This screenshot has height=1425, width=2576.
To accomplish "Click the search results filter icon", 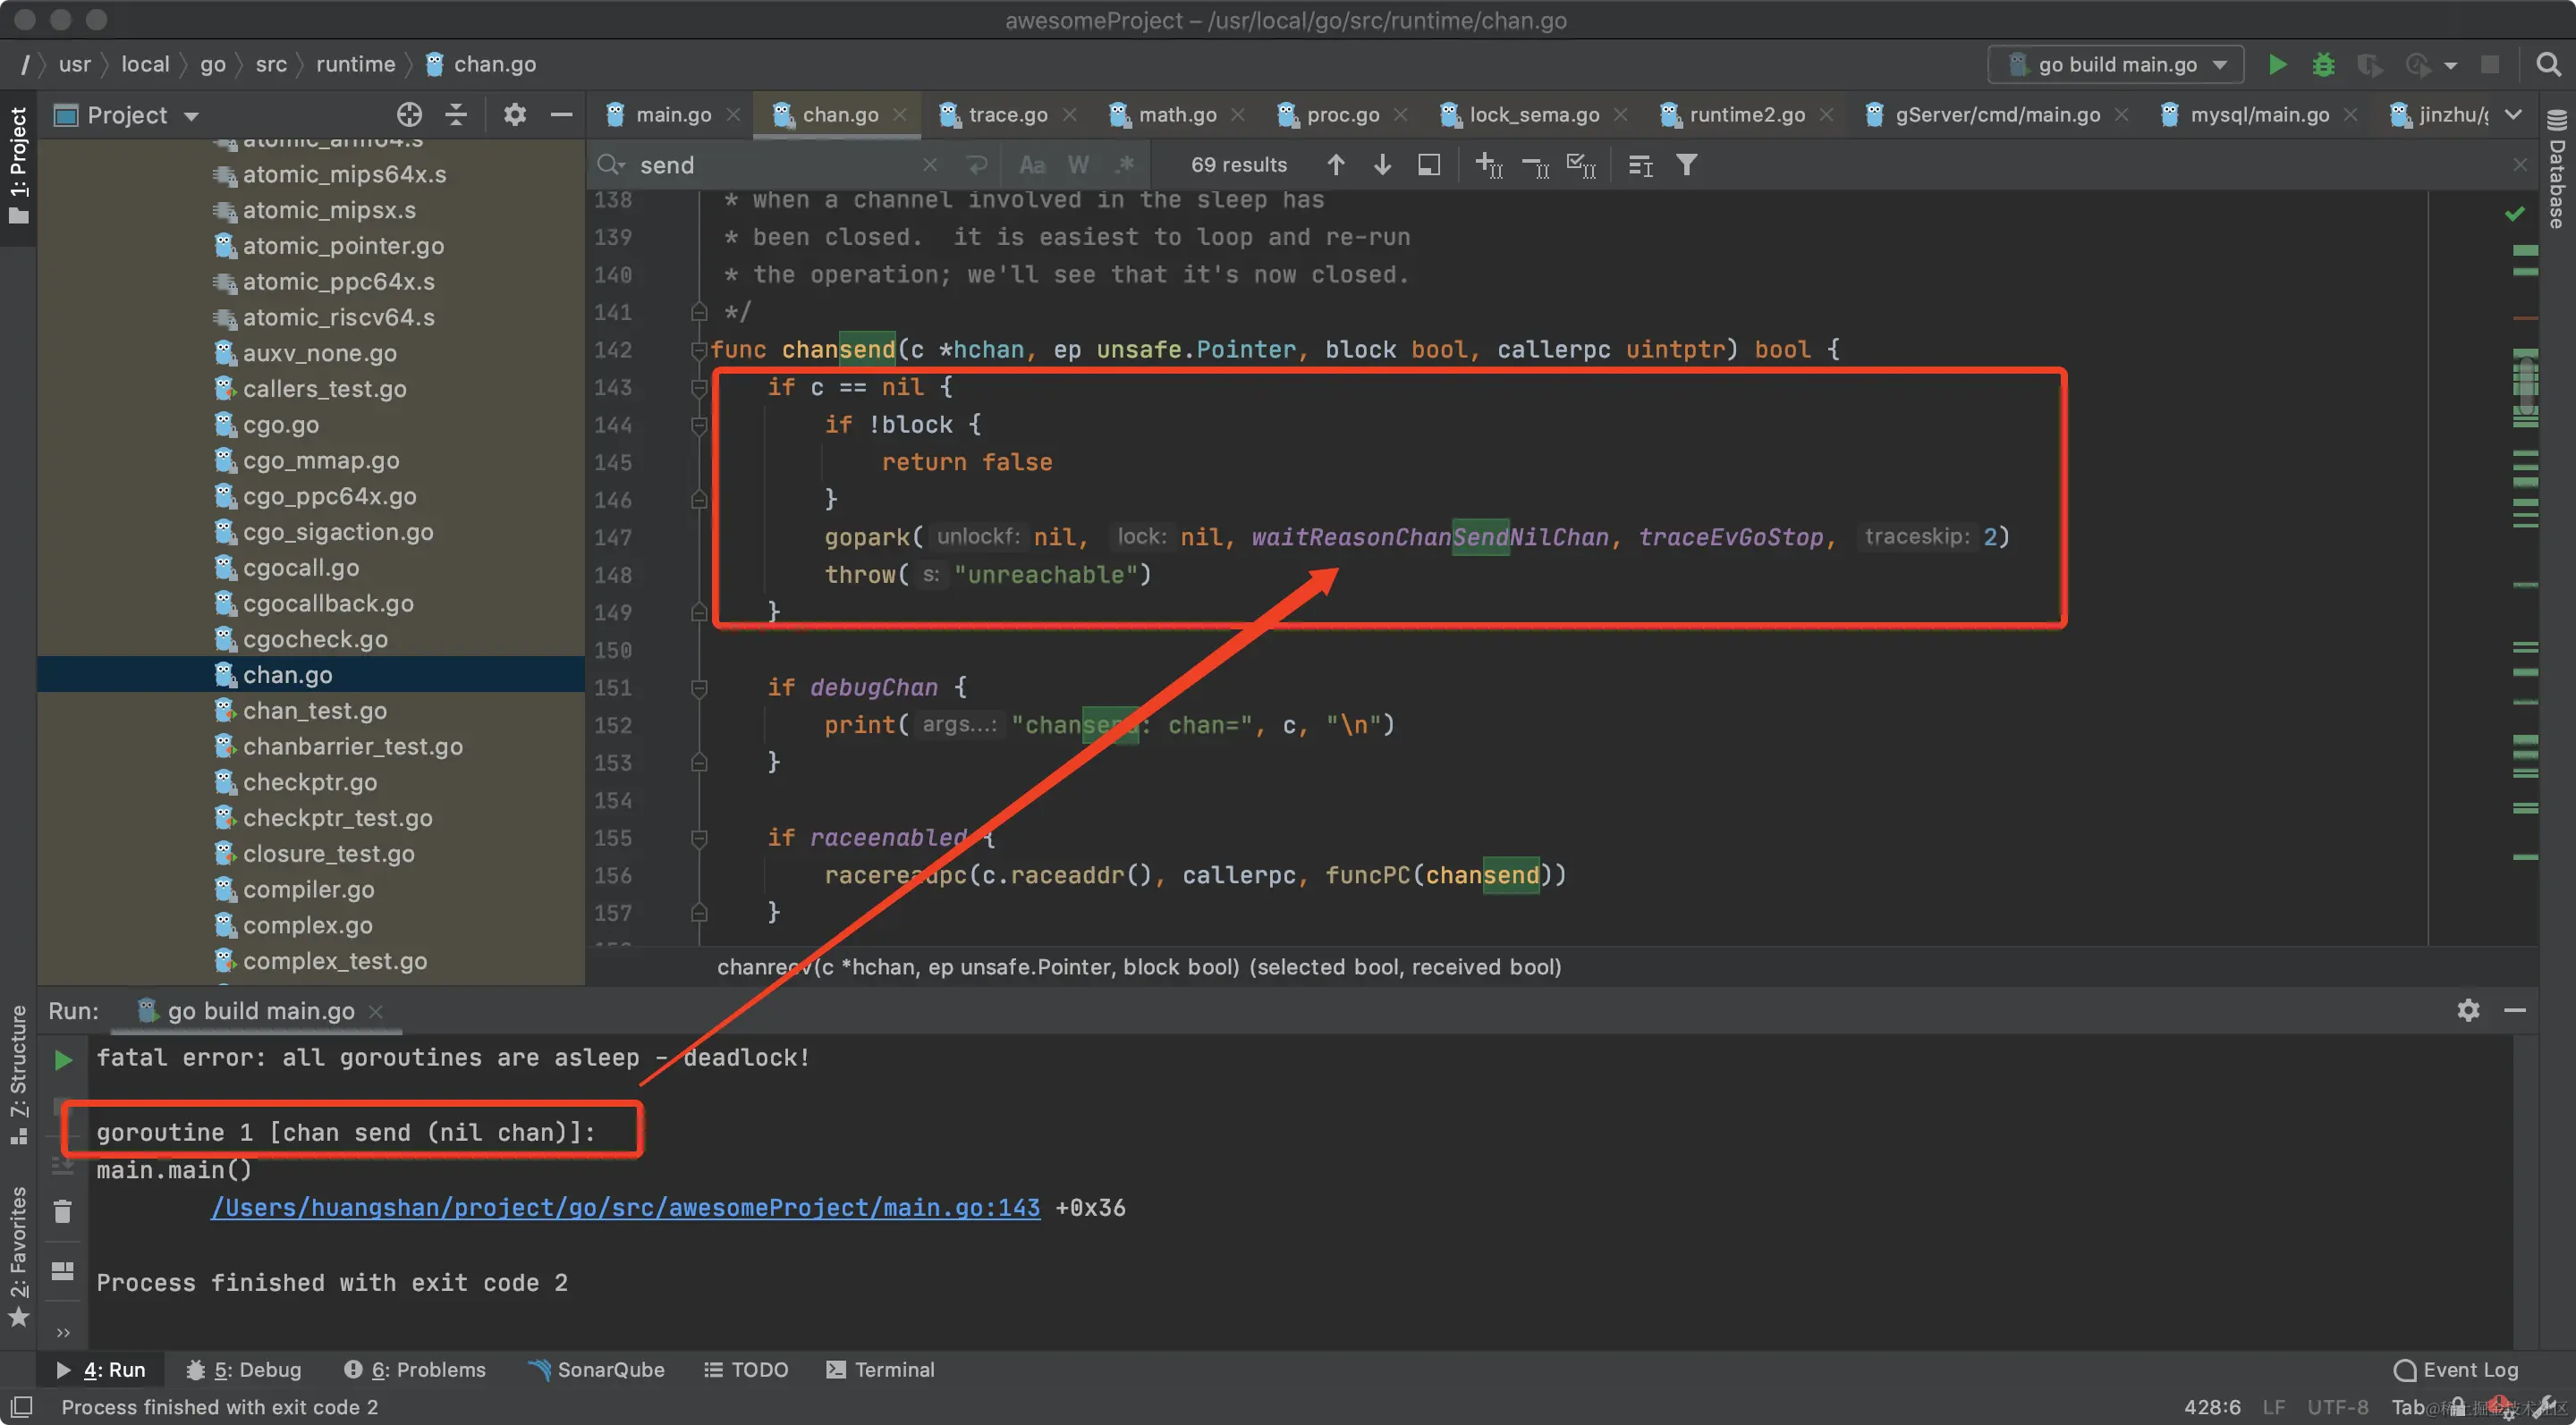I will (x=1686, y=164).
